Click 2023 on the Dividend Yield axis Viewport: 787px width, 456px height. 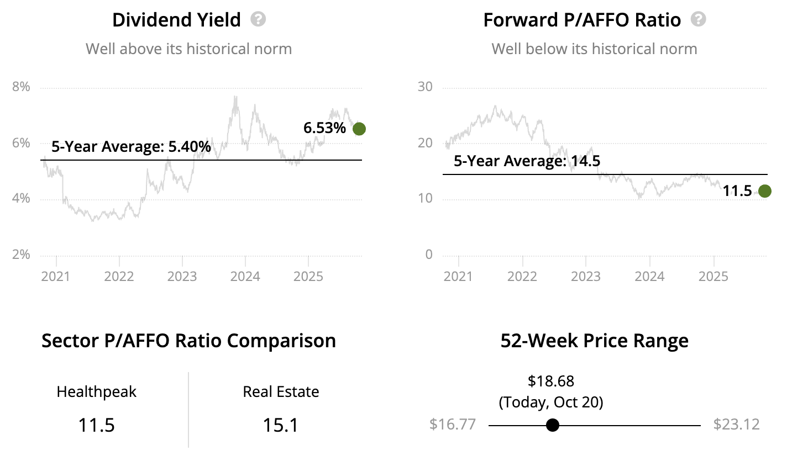(182, 276)
